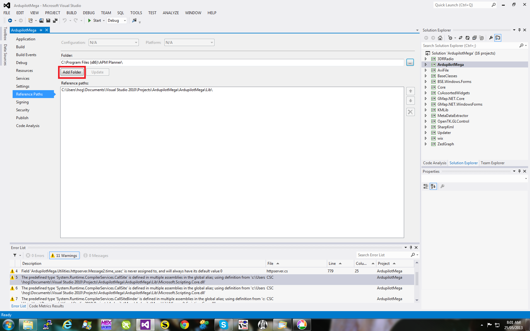Open the Platform N/A dropdown

point(189,43)
